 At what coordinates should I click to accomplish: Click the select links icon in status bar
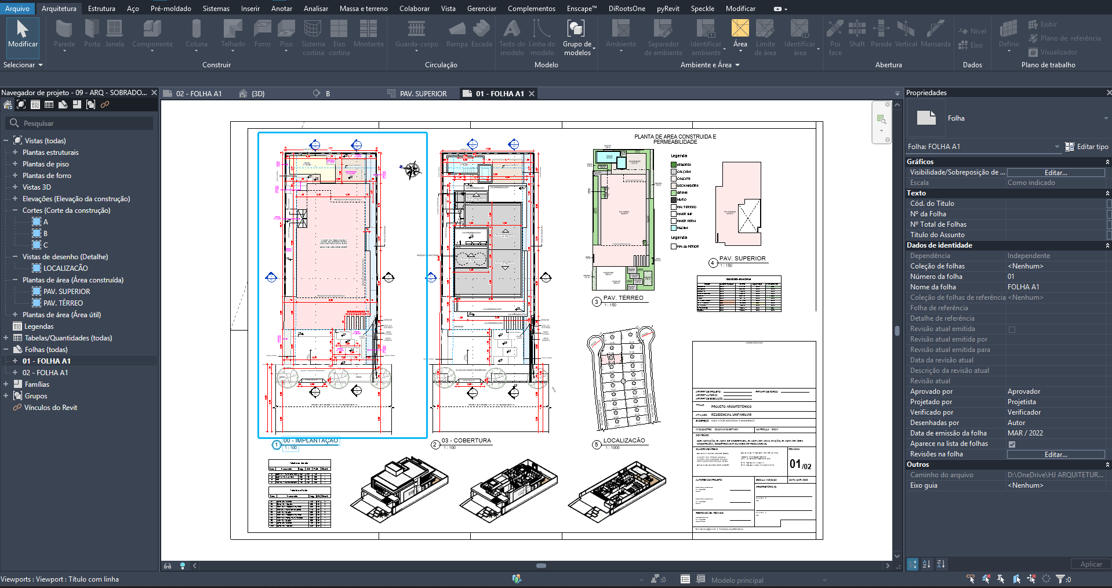coord(971,579)
